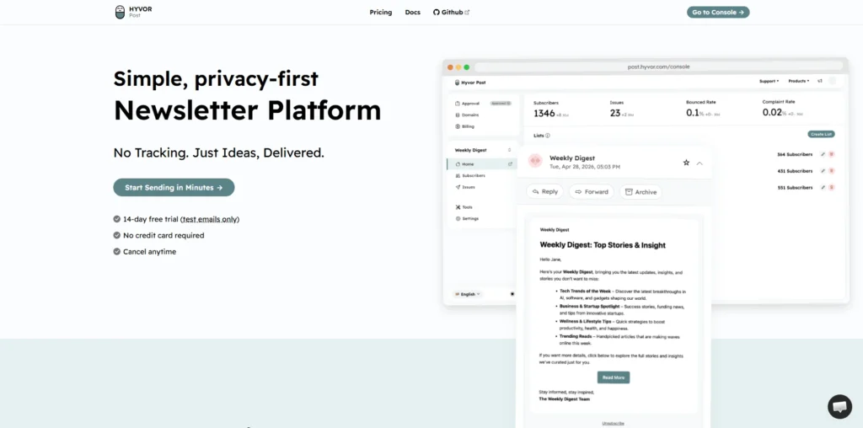Click the Create List button
This screenshot has width=863, height=428.
tap(821, 134)
